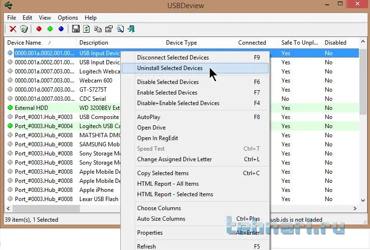
Task: Select Auto Size Columns entry
Action: point(195,219)
